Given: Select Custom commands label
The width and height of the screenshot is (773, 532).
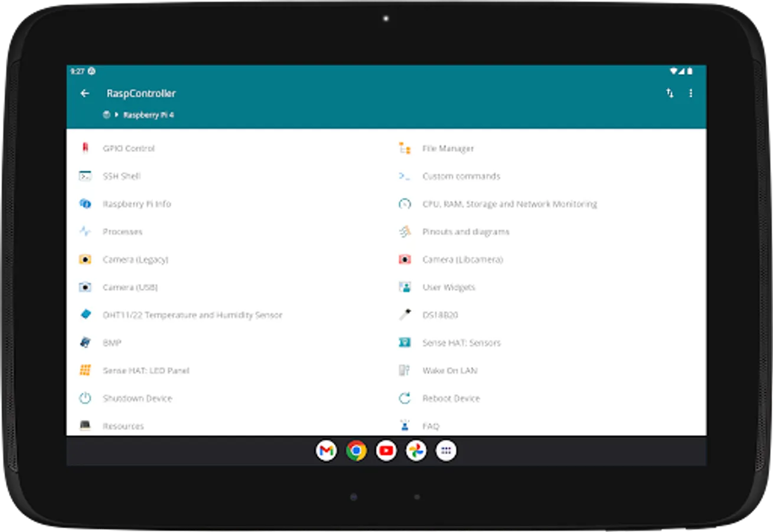Looking at the screenshot, I should click(461, 176).
